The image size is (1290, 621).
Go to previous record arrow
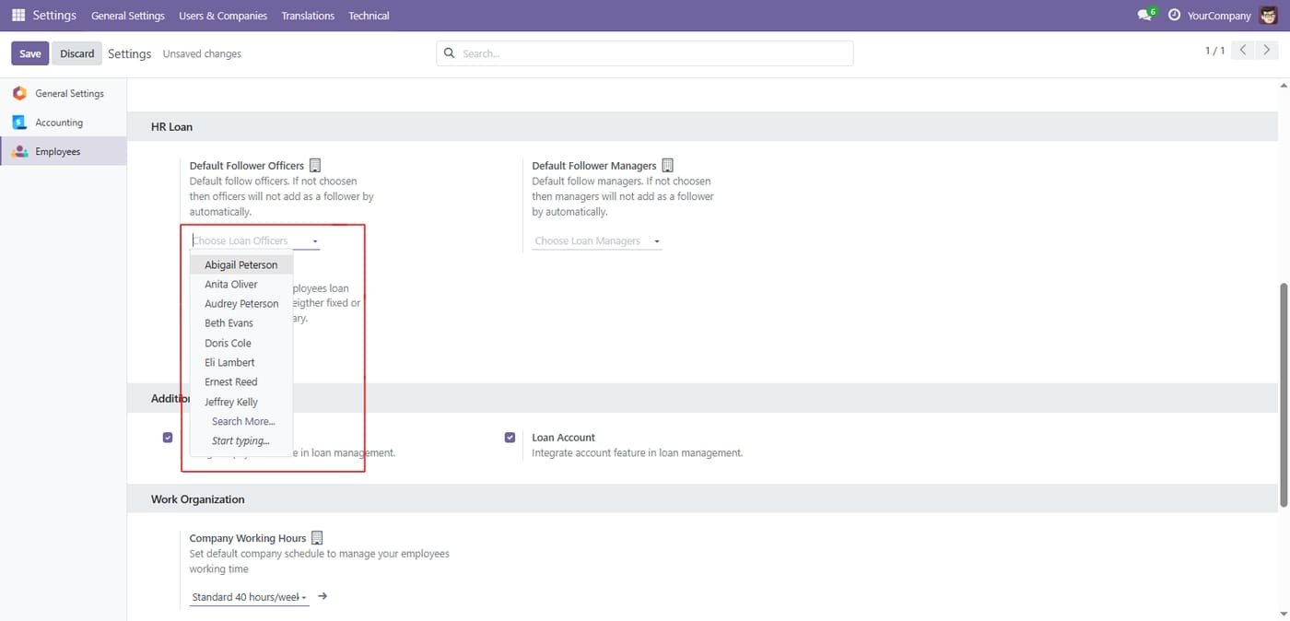coord(1243,50)
